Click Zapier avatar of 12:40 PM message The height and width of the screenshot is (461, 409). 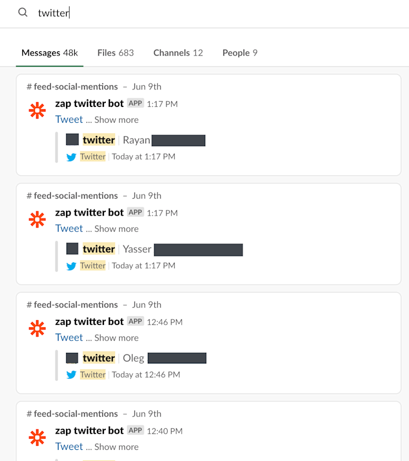(x=37, y=438)
